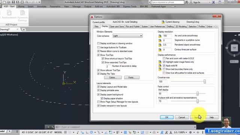Switch to the Open and Save tab
Image resolution: width=240 pixels, height=135 pixels.
[x=117, y=27]
